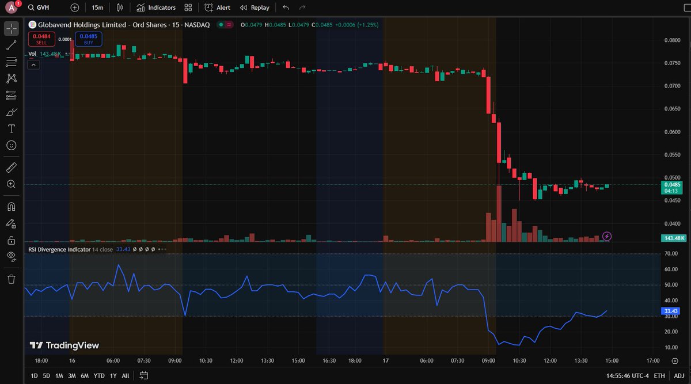Show the All time range
691x384 pixels.
click(x=126, y=375)
